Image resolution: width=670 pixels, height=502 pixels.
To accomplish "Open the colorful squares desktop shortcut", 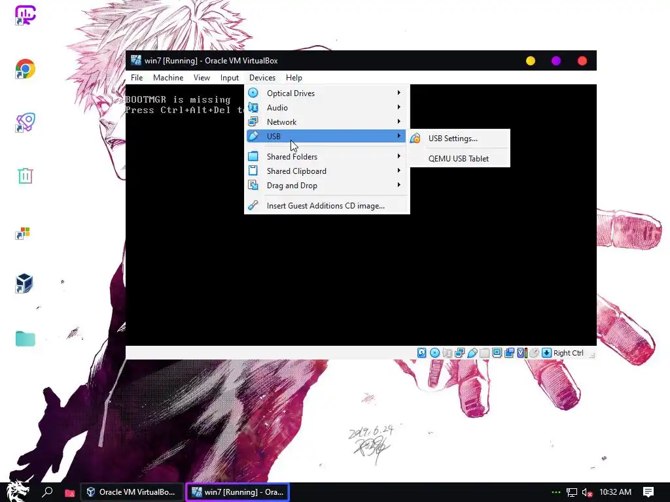I will click(23, 233).
